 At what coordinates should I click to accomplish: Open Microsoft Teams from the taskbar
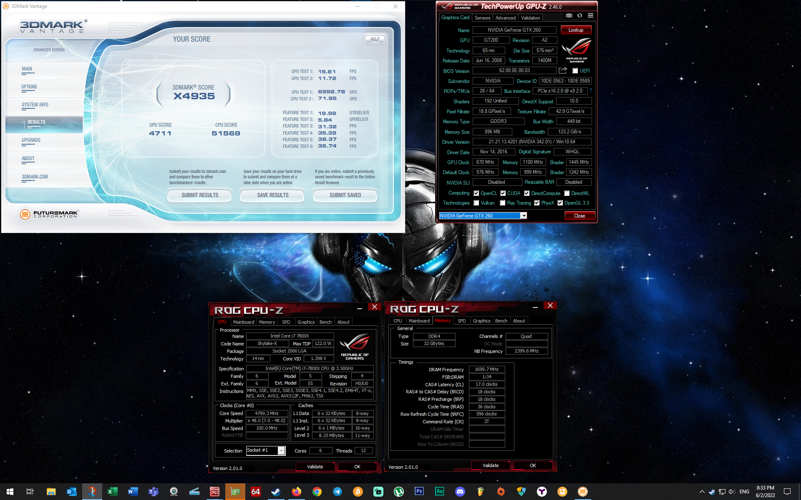pos(153,492)
